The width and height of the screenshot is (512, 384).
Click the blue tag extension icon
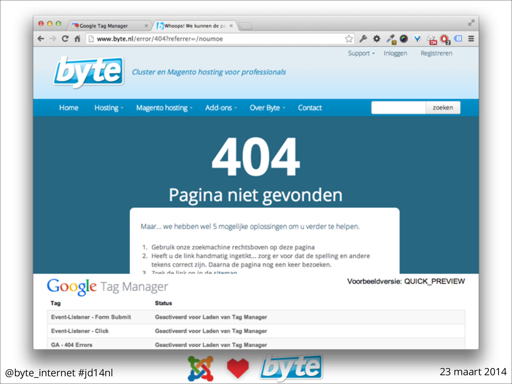pyautogui.click(x=458, y=38)
